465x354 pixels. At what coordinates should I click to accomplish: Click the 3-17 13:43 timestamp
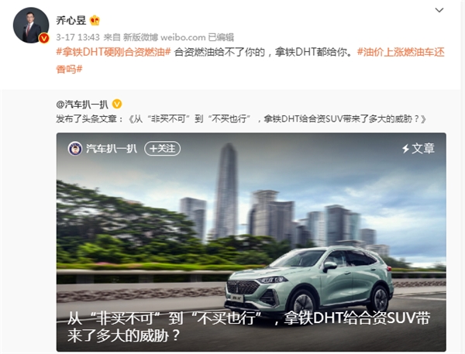(x=78, y=37)
